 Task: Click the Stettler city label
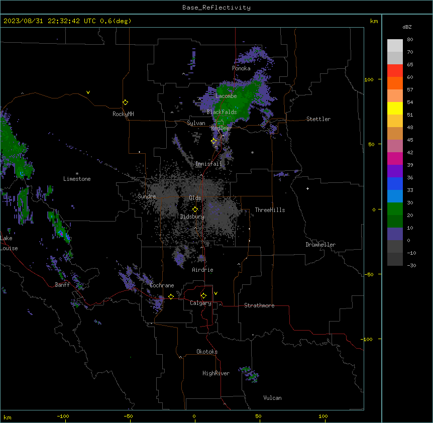(318, 119)
